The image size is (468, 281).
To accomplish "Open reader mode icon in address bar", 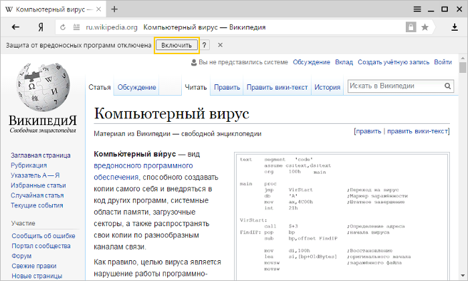I will 76,27.
